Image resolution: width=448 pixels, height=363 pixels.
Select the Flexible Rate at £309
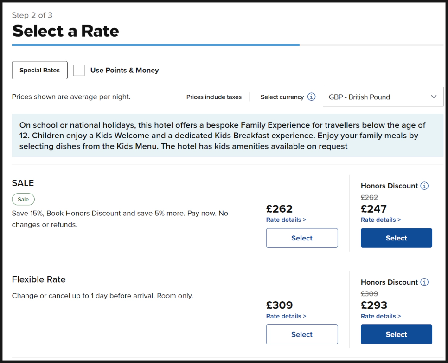click(302, 334)
